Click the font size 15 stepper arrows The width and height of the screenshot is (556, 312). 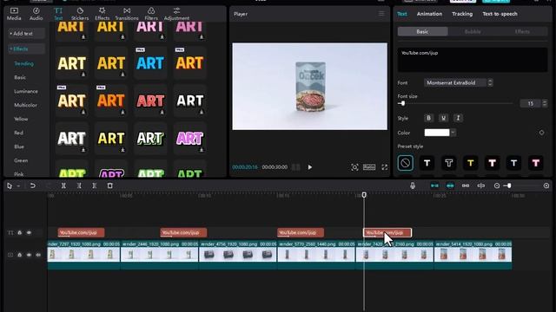545,103
